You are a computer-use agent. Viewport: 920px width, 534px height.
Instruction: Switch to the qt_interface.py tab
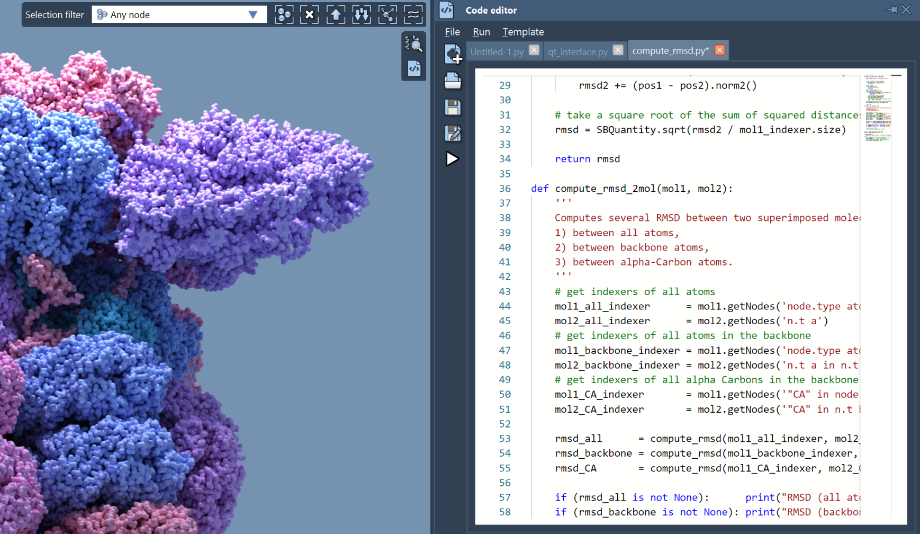tap(578, 51)
